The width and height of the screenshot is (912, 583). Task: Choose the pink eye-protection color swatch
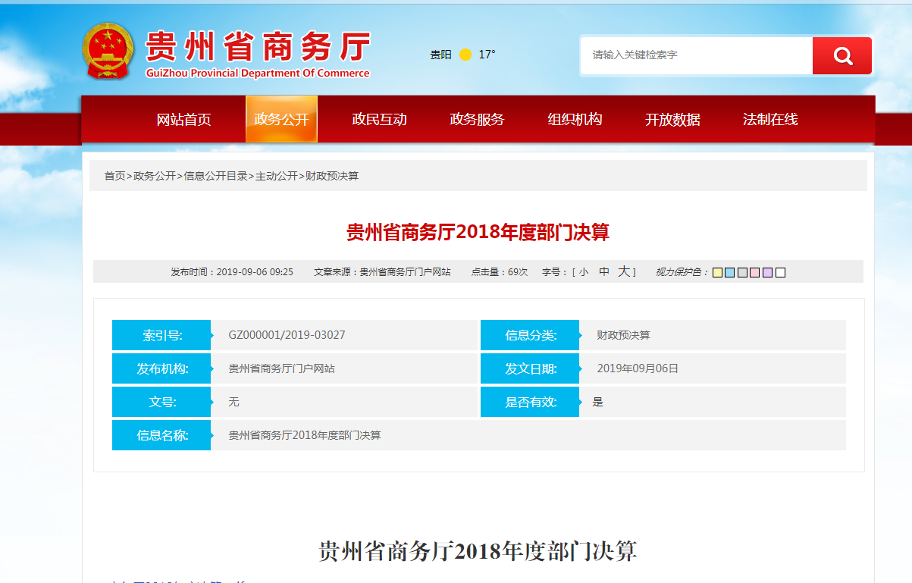[x=755, y=272]
